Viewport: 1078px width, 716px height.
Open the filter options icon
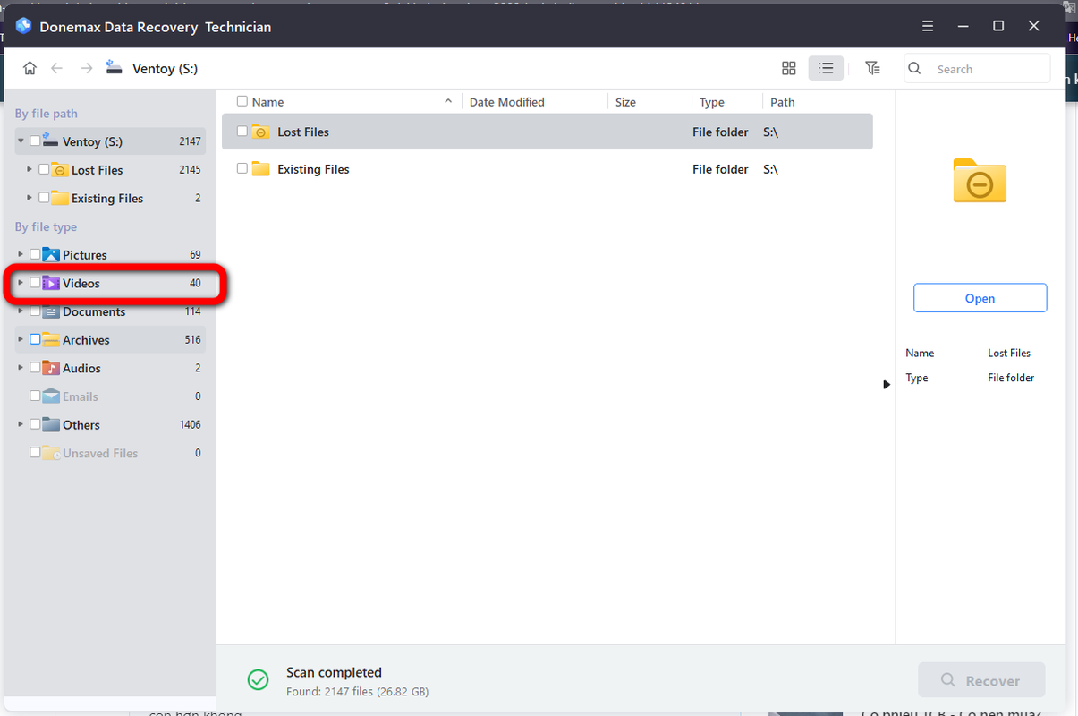click(872, 68)
